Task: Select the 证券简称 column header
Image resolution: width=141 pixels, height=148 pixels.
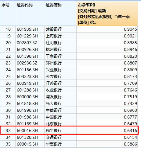Action: 60,14
